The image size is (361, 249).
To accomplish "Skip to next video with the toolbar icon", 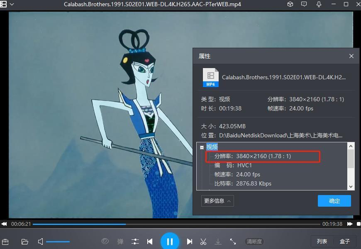I will coord(190,241).
